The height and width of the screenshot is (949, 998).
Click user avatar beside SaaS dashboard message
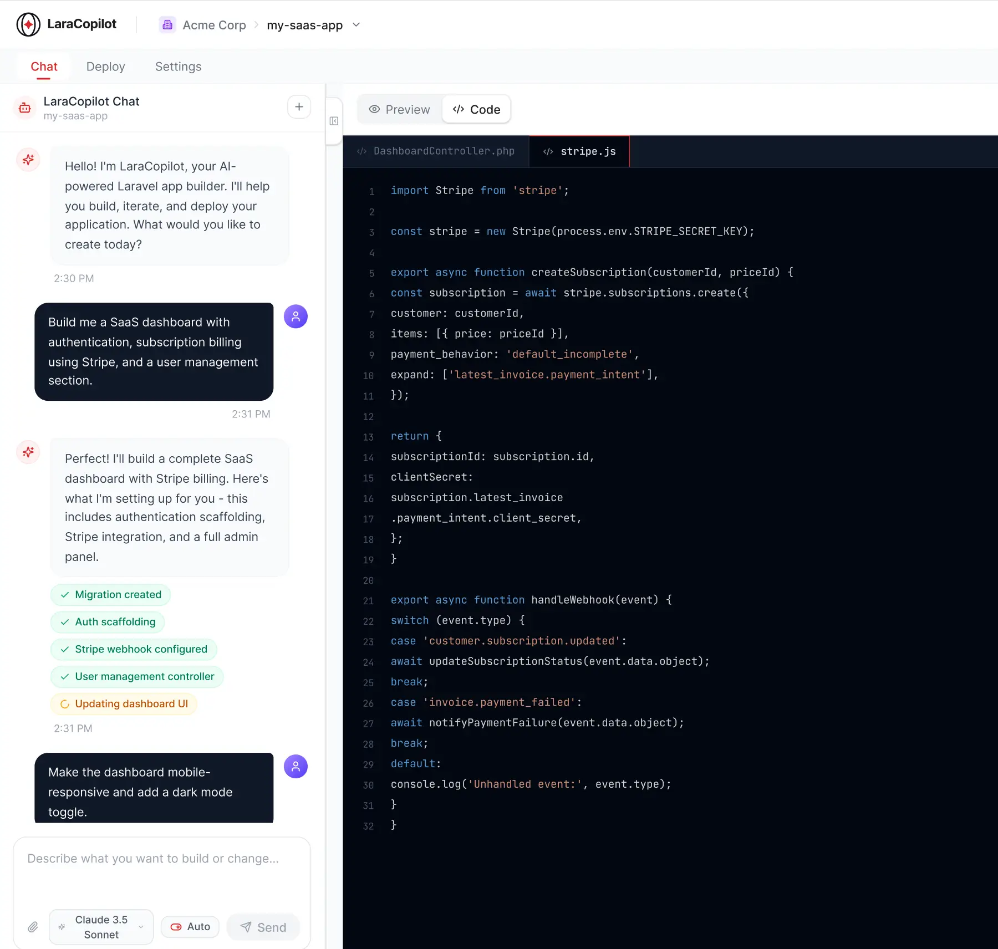pyautogui.click(x=296, y=317)
